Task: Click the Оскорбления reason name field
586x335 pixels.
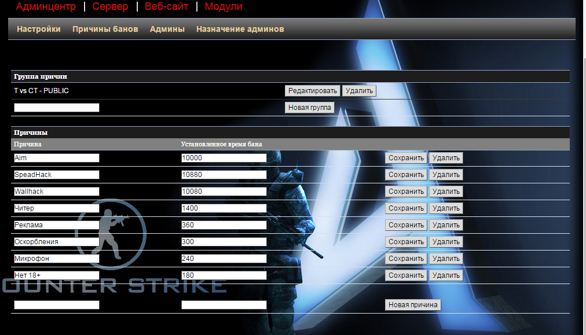Action: [x=57, y=242]
